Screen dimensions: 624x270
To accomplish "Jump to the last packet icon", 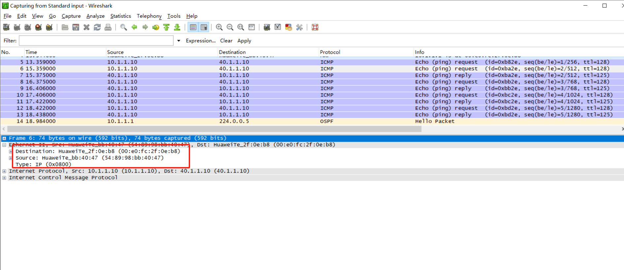I will coord(177,27).
